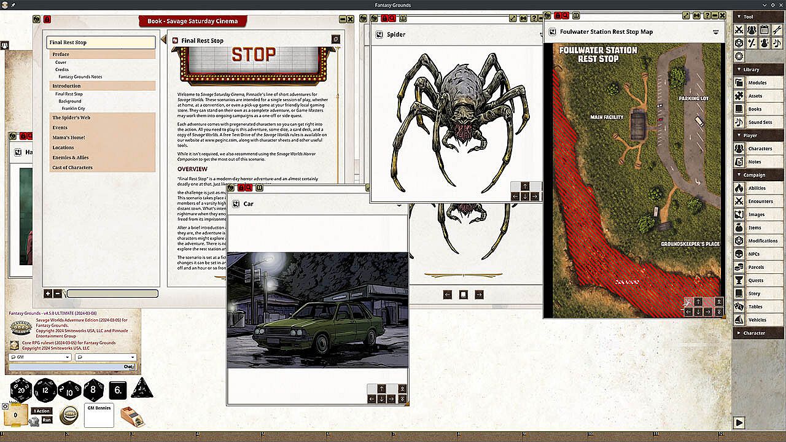
Task: Open the Fantasy Grounds Notes page
Action: 80,77
